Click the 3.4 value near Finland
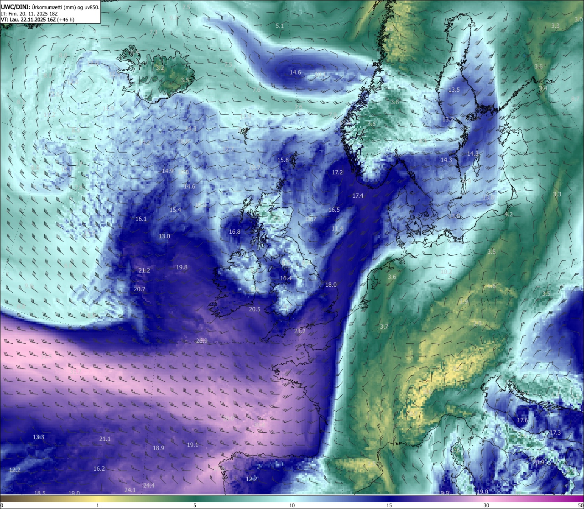The height and width of the screenshot is (509, 584). 543,89
